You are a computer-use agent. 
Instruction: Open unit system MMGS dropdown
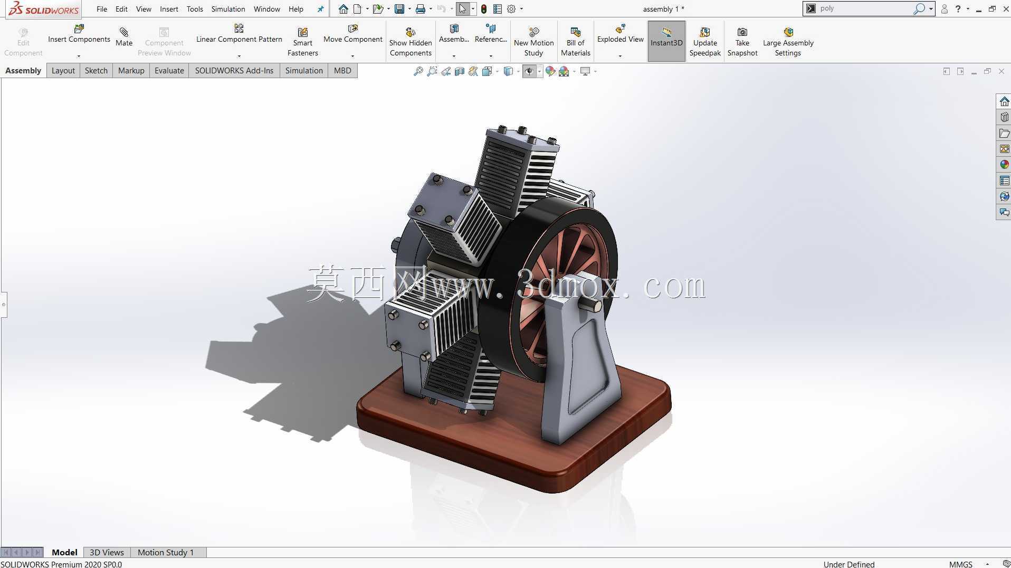pos(987,564)
